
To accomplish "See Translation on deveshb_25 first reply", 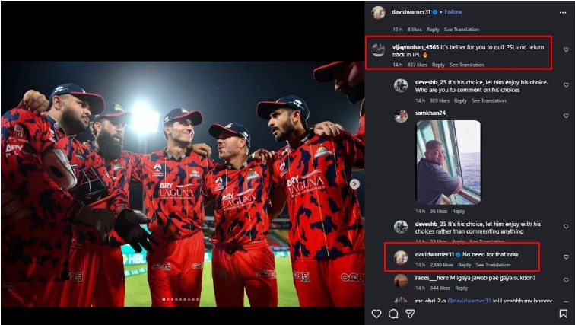I will pyautogui.click(x=489, y=100).
